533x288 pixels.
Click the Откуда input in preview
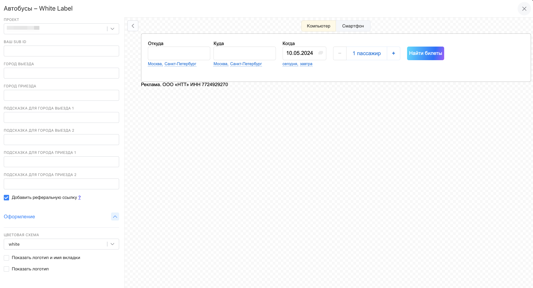pos(179,53)
